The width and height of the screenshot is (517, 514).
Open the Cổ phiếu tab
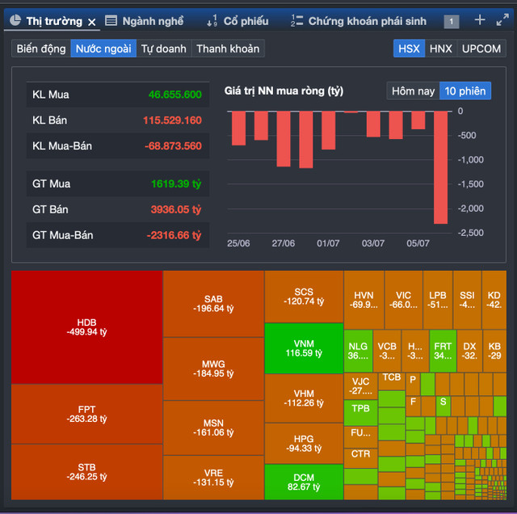(246, 21)
